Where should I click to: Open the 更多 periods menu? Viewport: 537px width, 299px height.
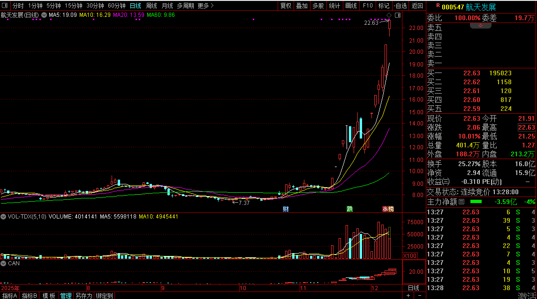[205, 6]
